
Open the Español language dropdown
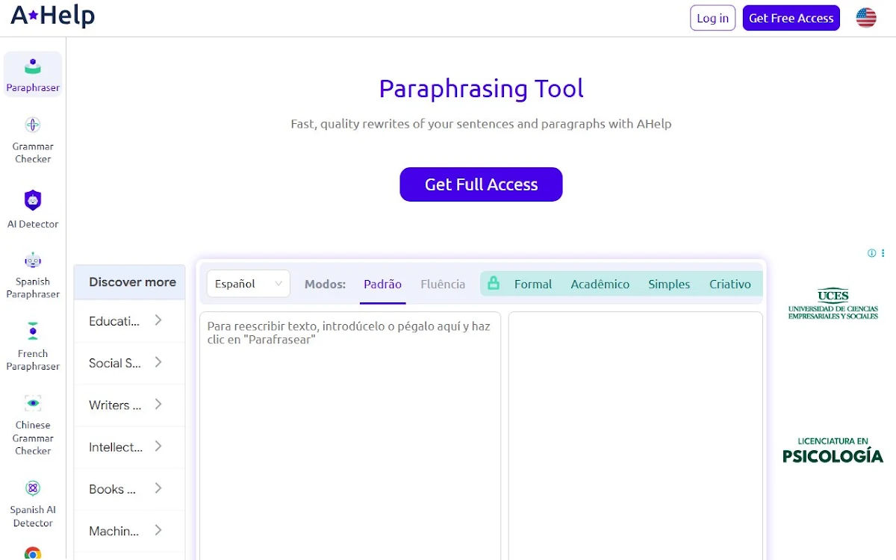[248, 284]
